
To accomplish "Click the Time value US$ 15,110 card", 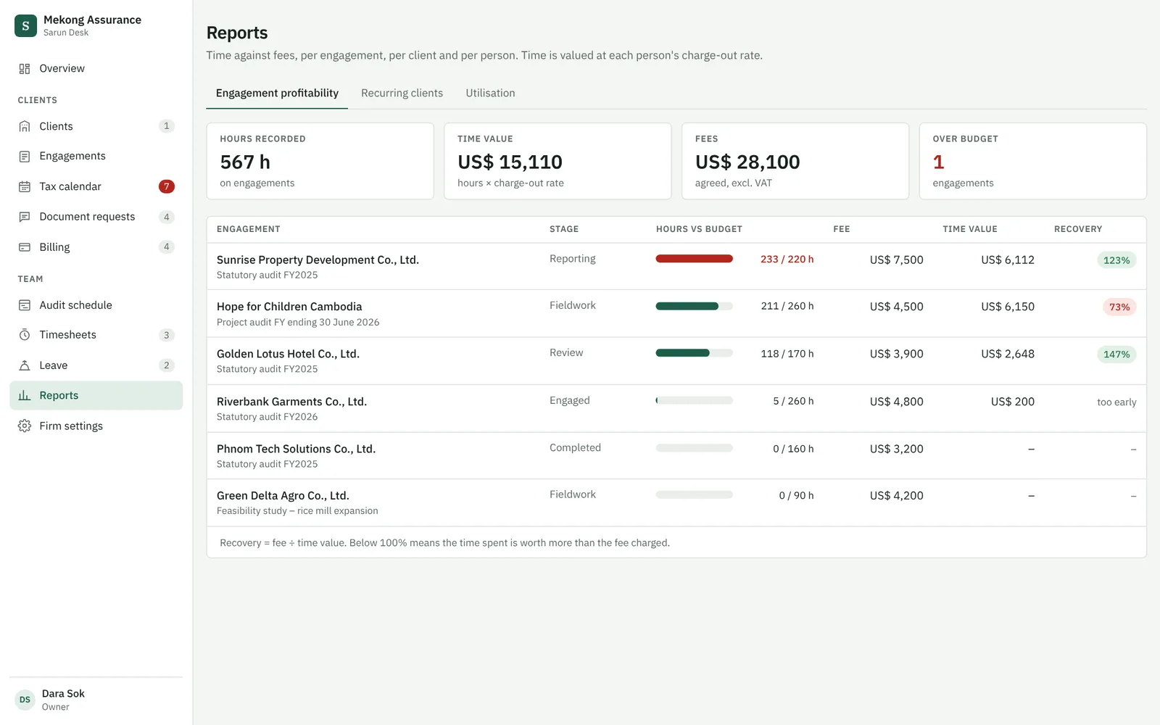I will click(x=558, y=161).
